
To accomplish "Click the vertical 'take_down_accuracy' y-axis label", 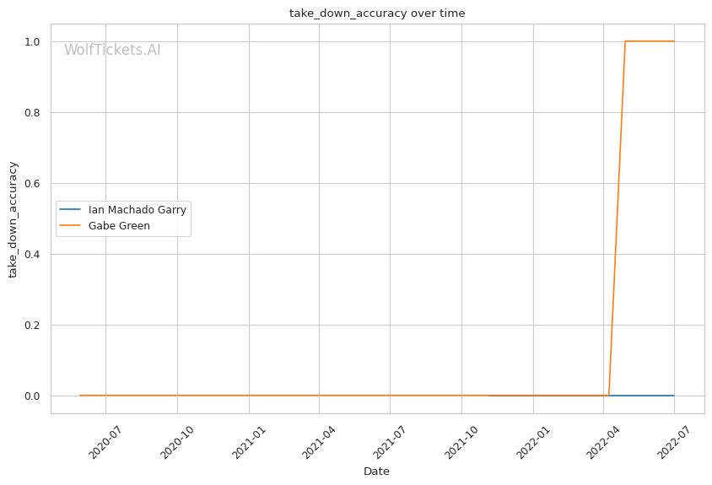I will [x=13, y=218].
